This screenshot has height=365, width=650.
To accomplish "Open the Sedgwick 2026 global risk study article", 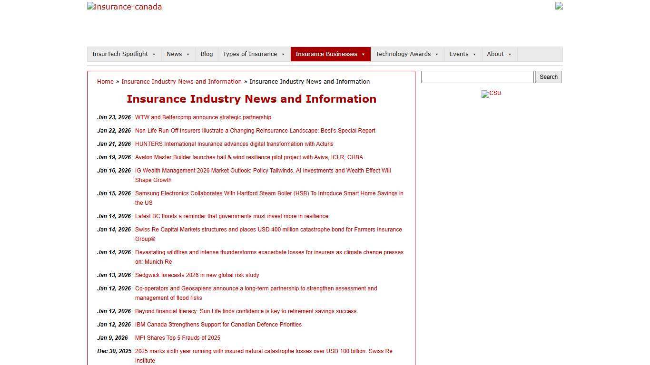I will 197,275.
